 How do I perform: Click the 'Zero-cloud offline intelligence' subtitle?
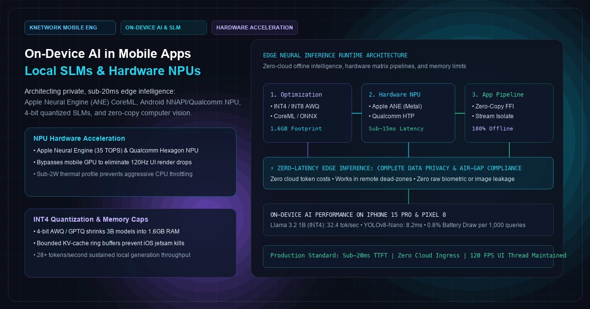pos(364,66)
